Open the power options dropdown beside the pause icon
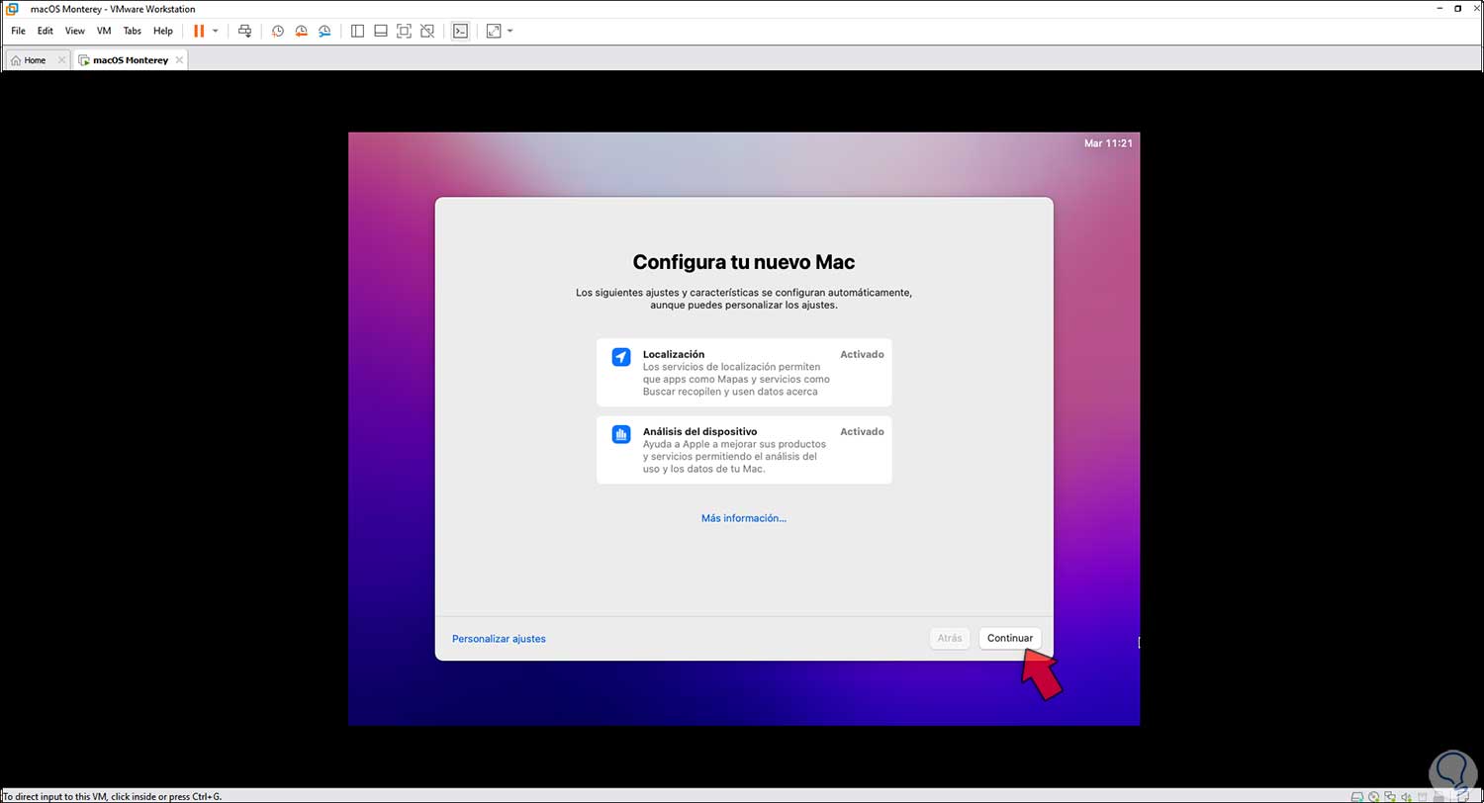The height and width of the screenshot is (803, 1484). coord(216,31)
